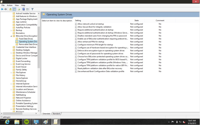Viewport: 200px width, 125px height.
Task: Open Paint from the taskbar
Action: [x=46, y=122]
